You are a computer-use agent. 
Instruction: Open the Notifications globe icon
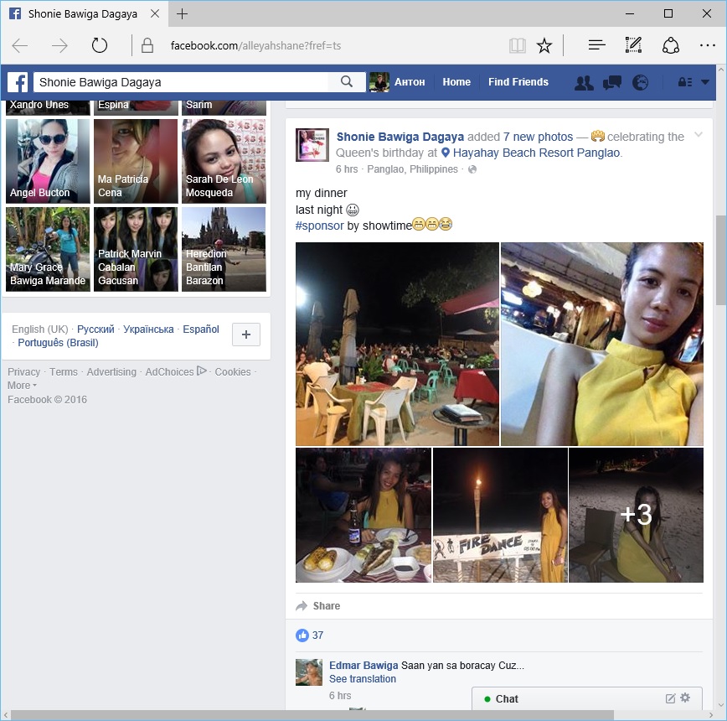641,82
